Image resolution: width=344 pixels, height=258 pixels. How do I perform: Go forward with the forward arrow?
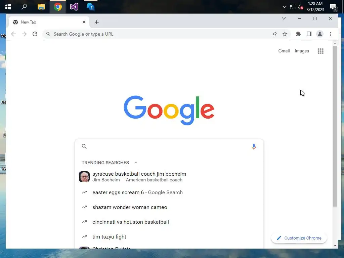(x=24, y=34)
